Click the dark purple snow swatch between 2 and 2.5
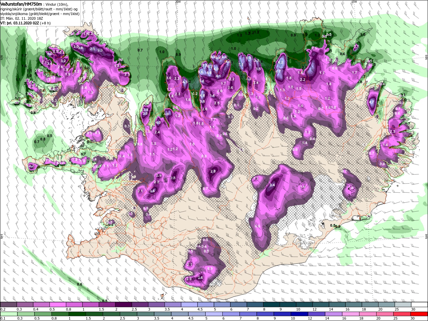Viewport: 428px width, 321px height. [x=123, y=305]
